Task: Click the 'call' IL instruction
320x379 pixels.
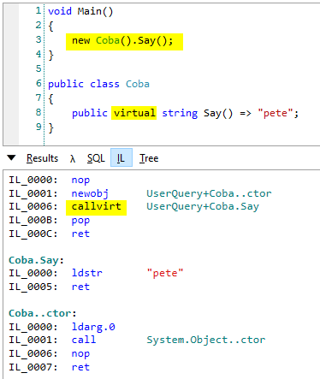Action: tap(84, 340)
